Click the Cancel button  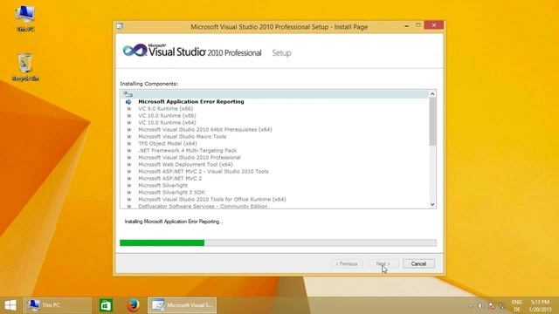click(418, 263)
